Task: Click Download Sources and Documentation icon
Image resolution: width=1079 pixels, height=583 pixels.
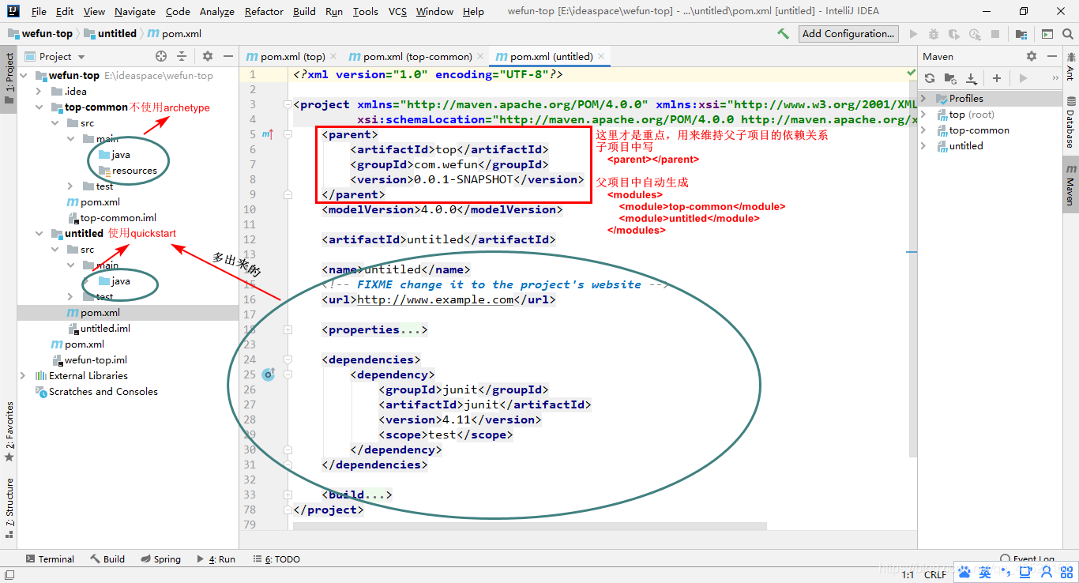Action: coord(972,78)
